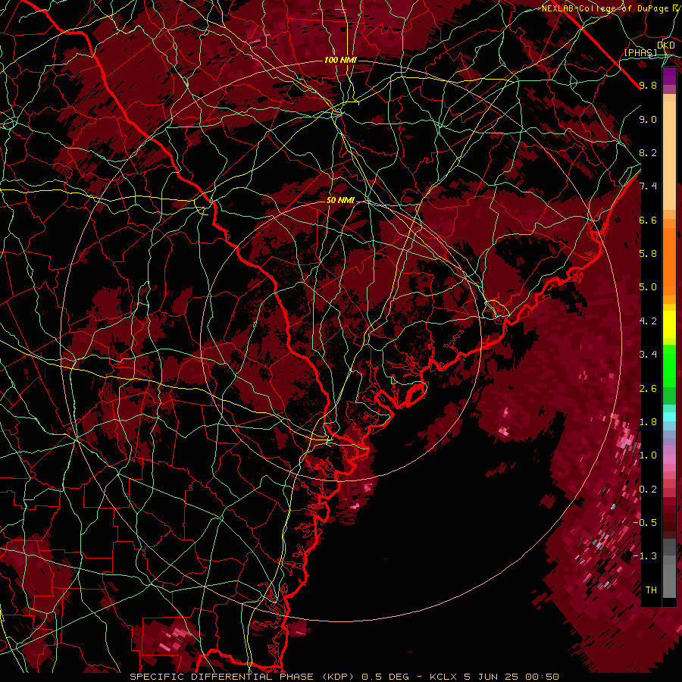Click the 8.2 value on the scale
Image resolution: width=682 pixels, height=682 pixels.
648,152
